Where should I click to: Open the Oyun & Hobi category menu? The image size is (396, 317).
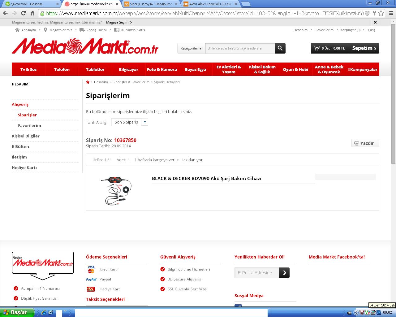[x=295, y=69]
